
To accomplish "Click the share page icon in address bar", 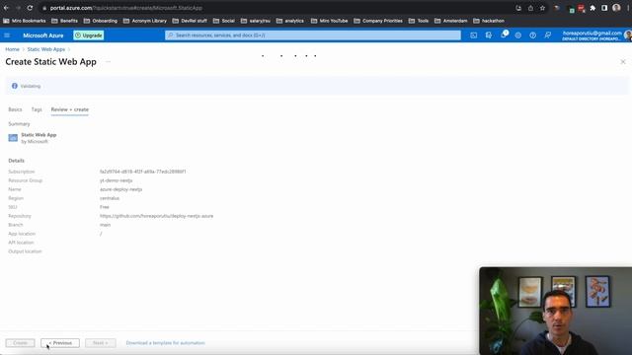I will pyautogui.click(x=530, y=8).
